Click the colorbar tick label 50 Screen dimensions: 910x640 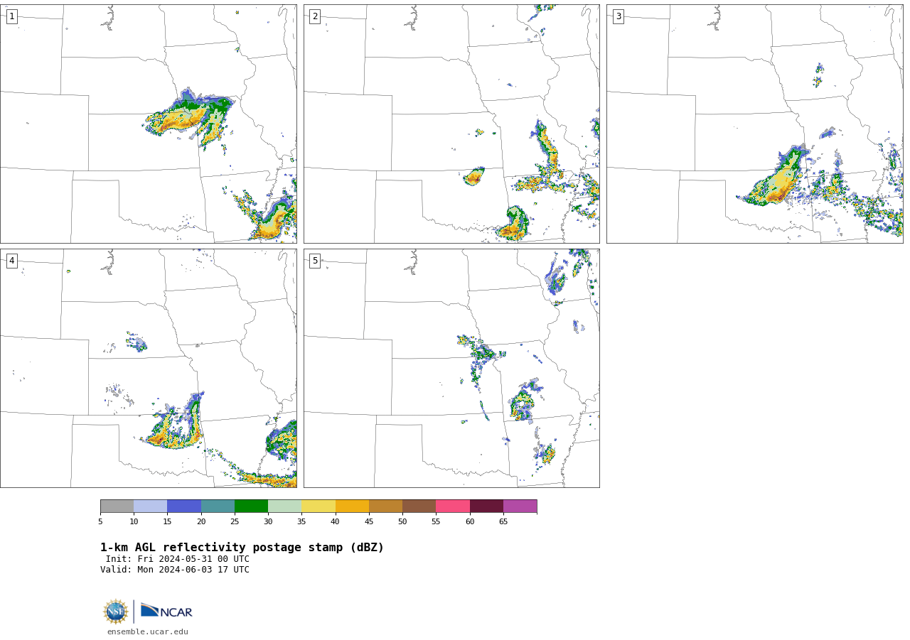point(402,522)
